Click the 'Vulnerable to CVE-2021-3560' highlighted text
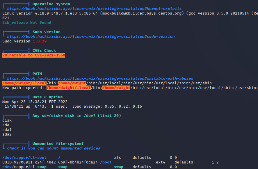 pyautogui.click(x=34, y=55)
